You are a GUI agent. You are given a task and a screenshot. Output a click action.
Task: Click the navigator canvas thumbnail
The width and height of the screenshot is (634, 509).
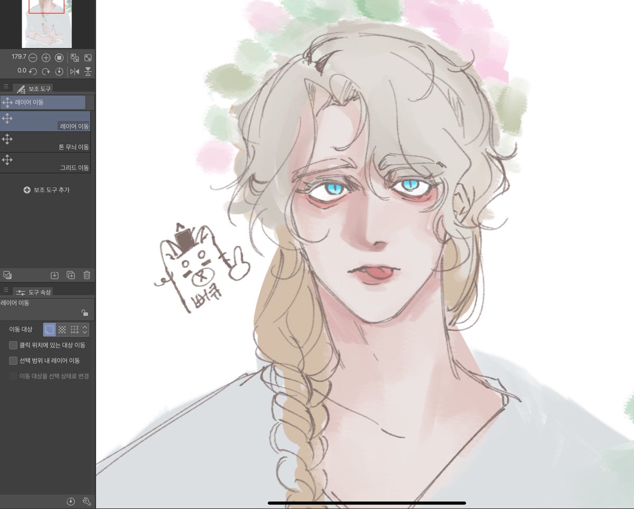46,24
